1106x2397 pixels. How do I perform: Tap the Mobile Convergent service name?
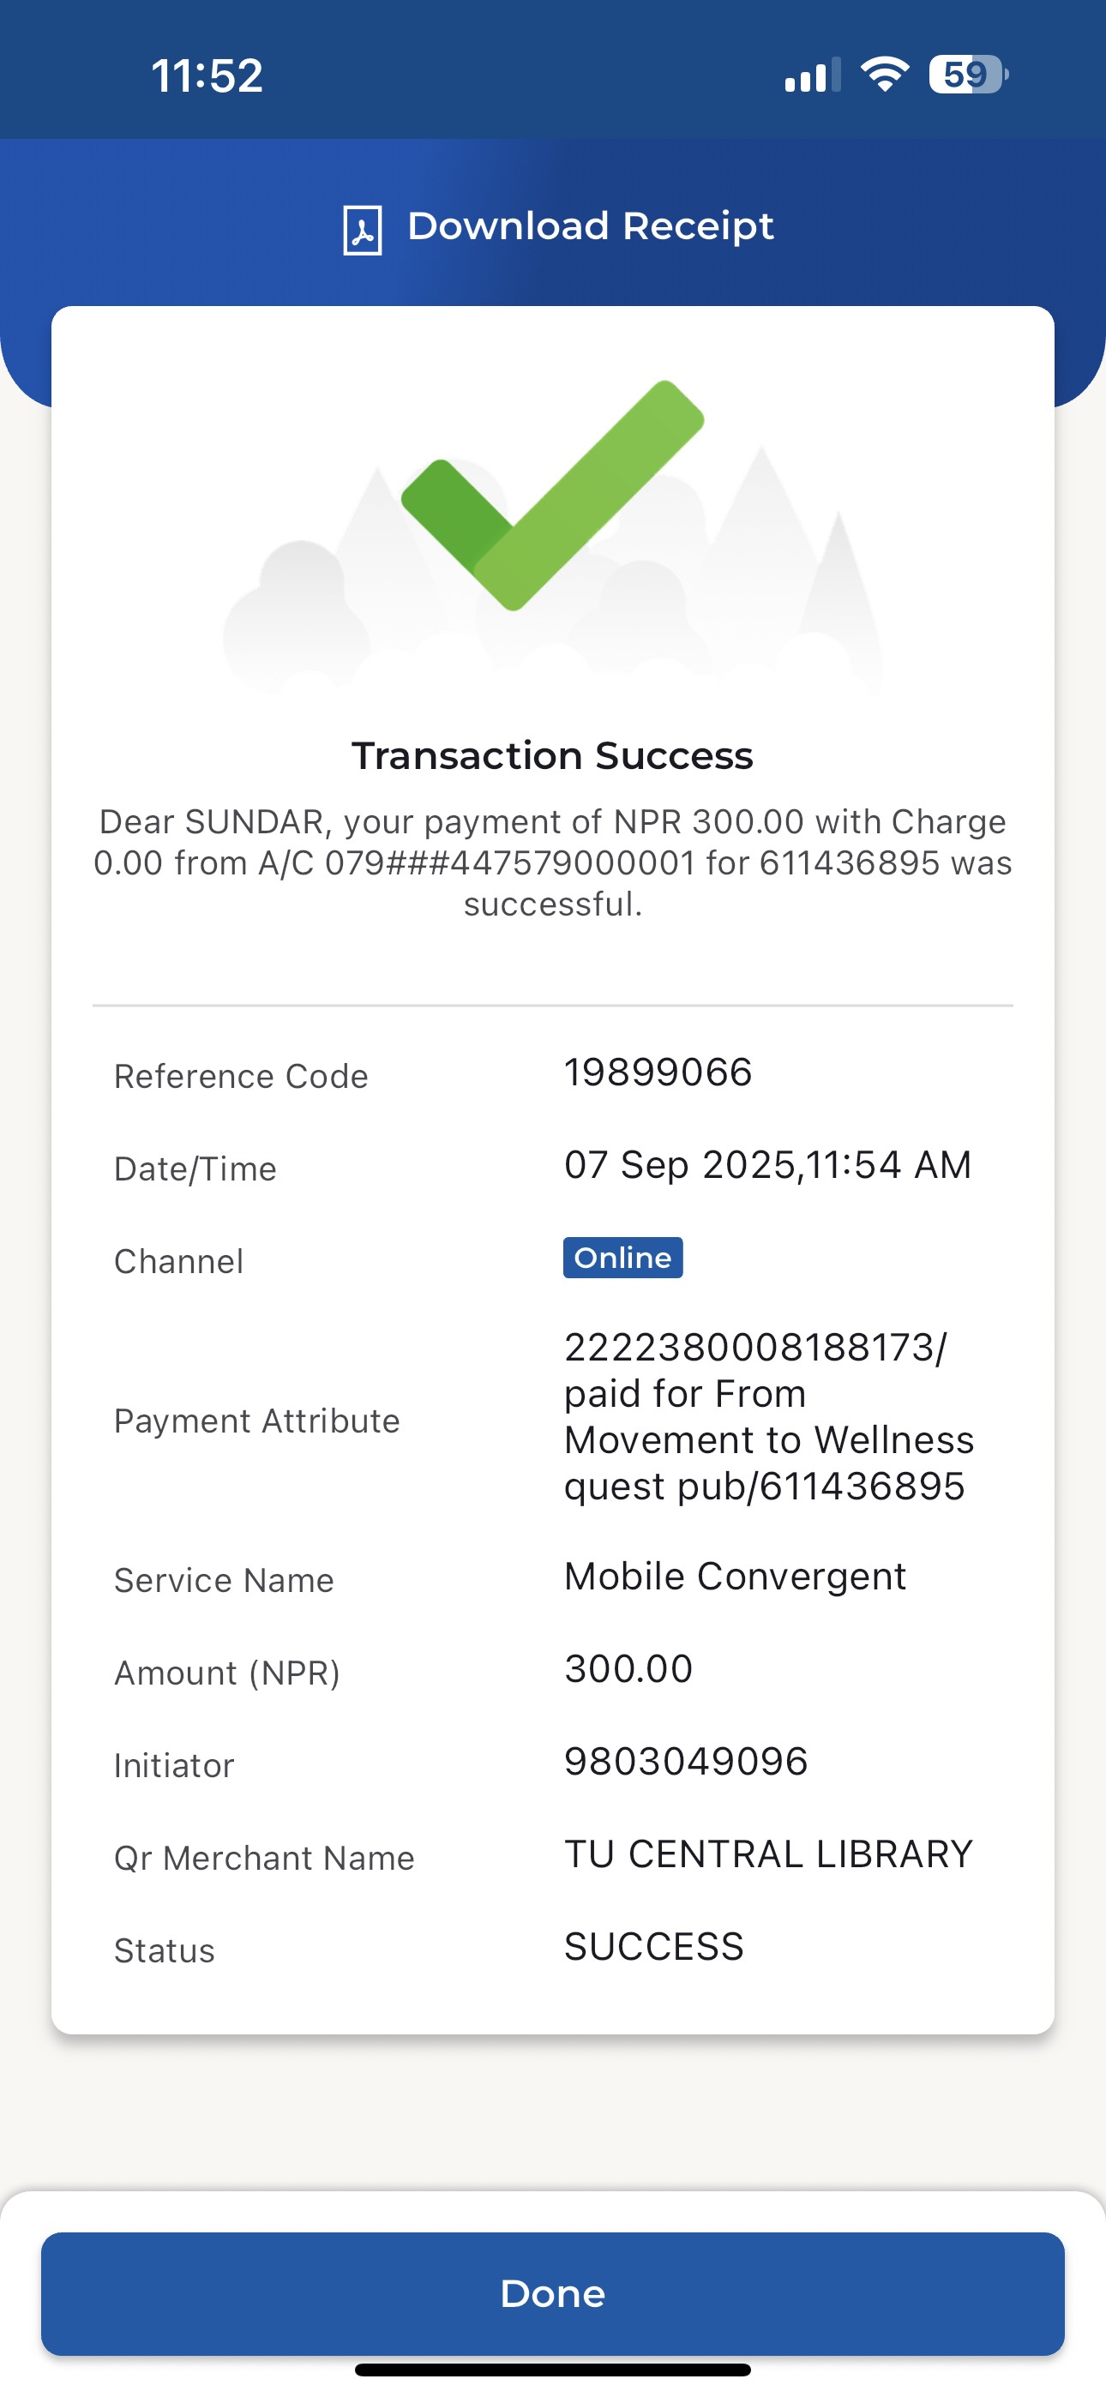click(x=735, y=1577)
